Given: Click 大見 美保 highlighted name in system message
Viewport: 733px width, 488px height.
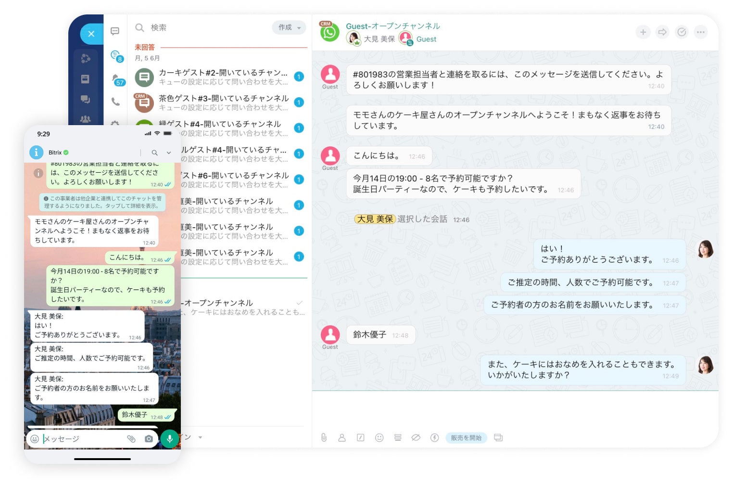Looking at the screenshot, I should 375,219.
